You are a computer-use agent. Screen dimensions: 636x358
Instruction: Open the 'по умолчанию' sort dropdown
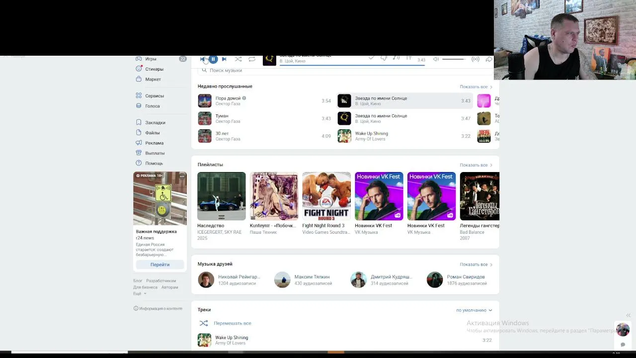[x=474, y=310]
